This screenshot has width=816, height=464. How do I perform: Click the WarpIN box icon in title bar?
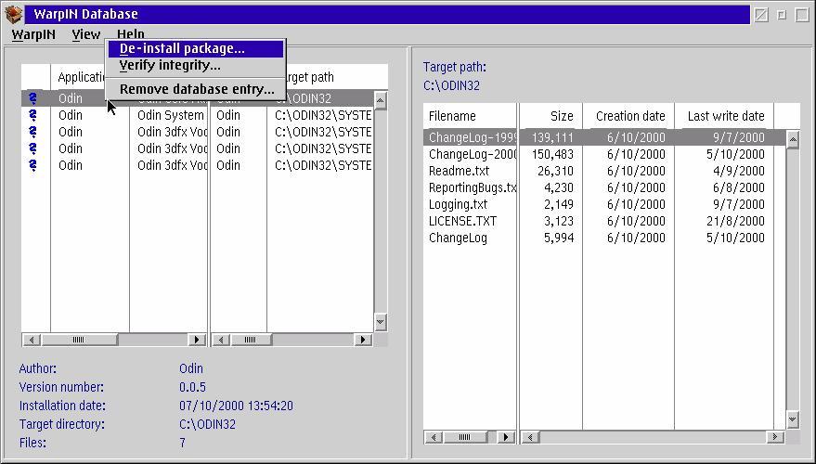point(14,14)
